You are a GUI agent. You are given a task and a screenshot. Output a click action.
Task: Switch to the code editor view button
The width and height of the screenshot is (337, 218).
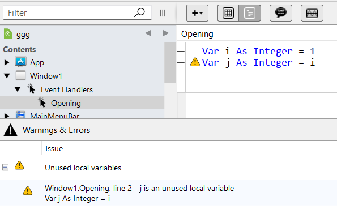(x=250, y=13)
